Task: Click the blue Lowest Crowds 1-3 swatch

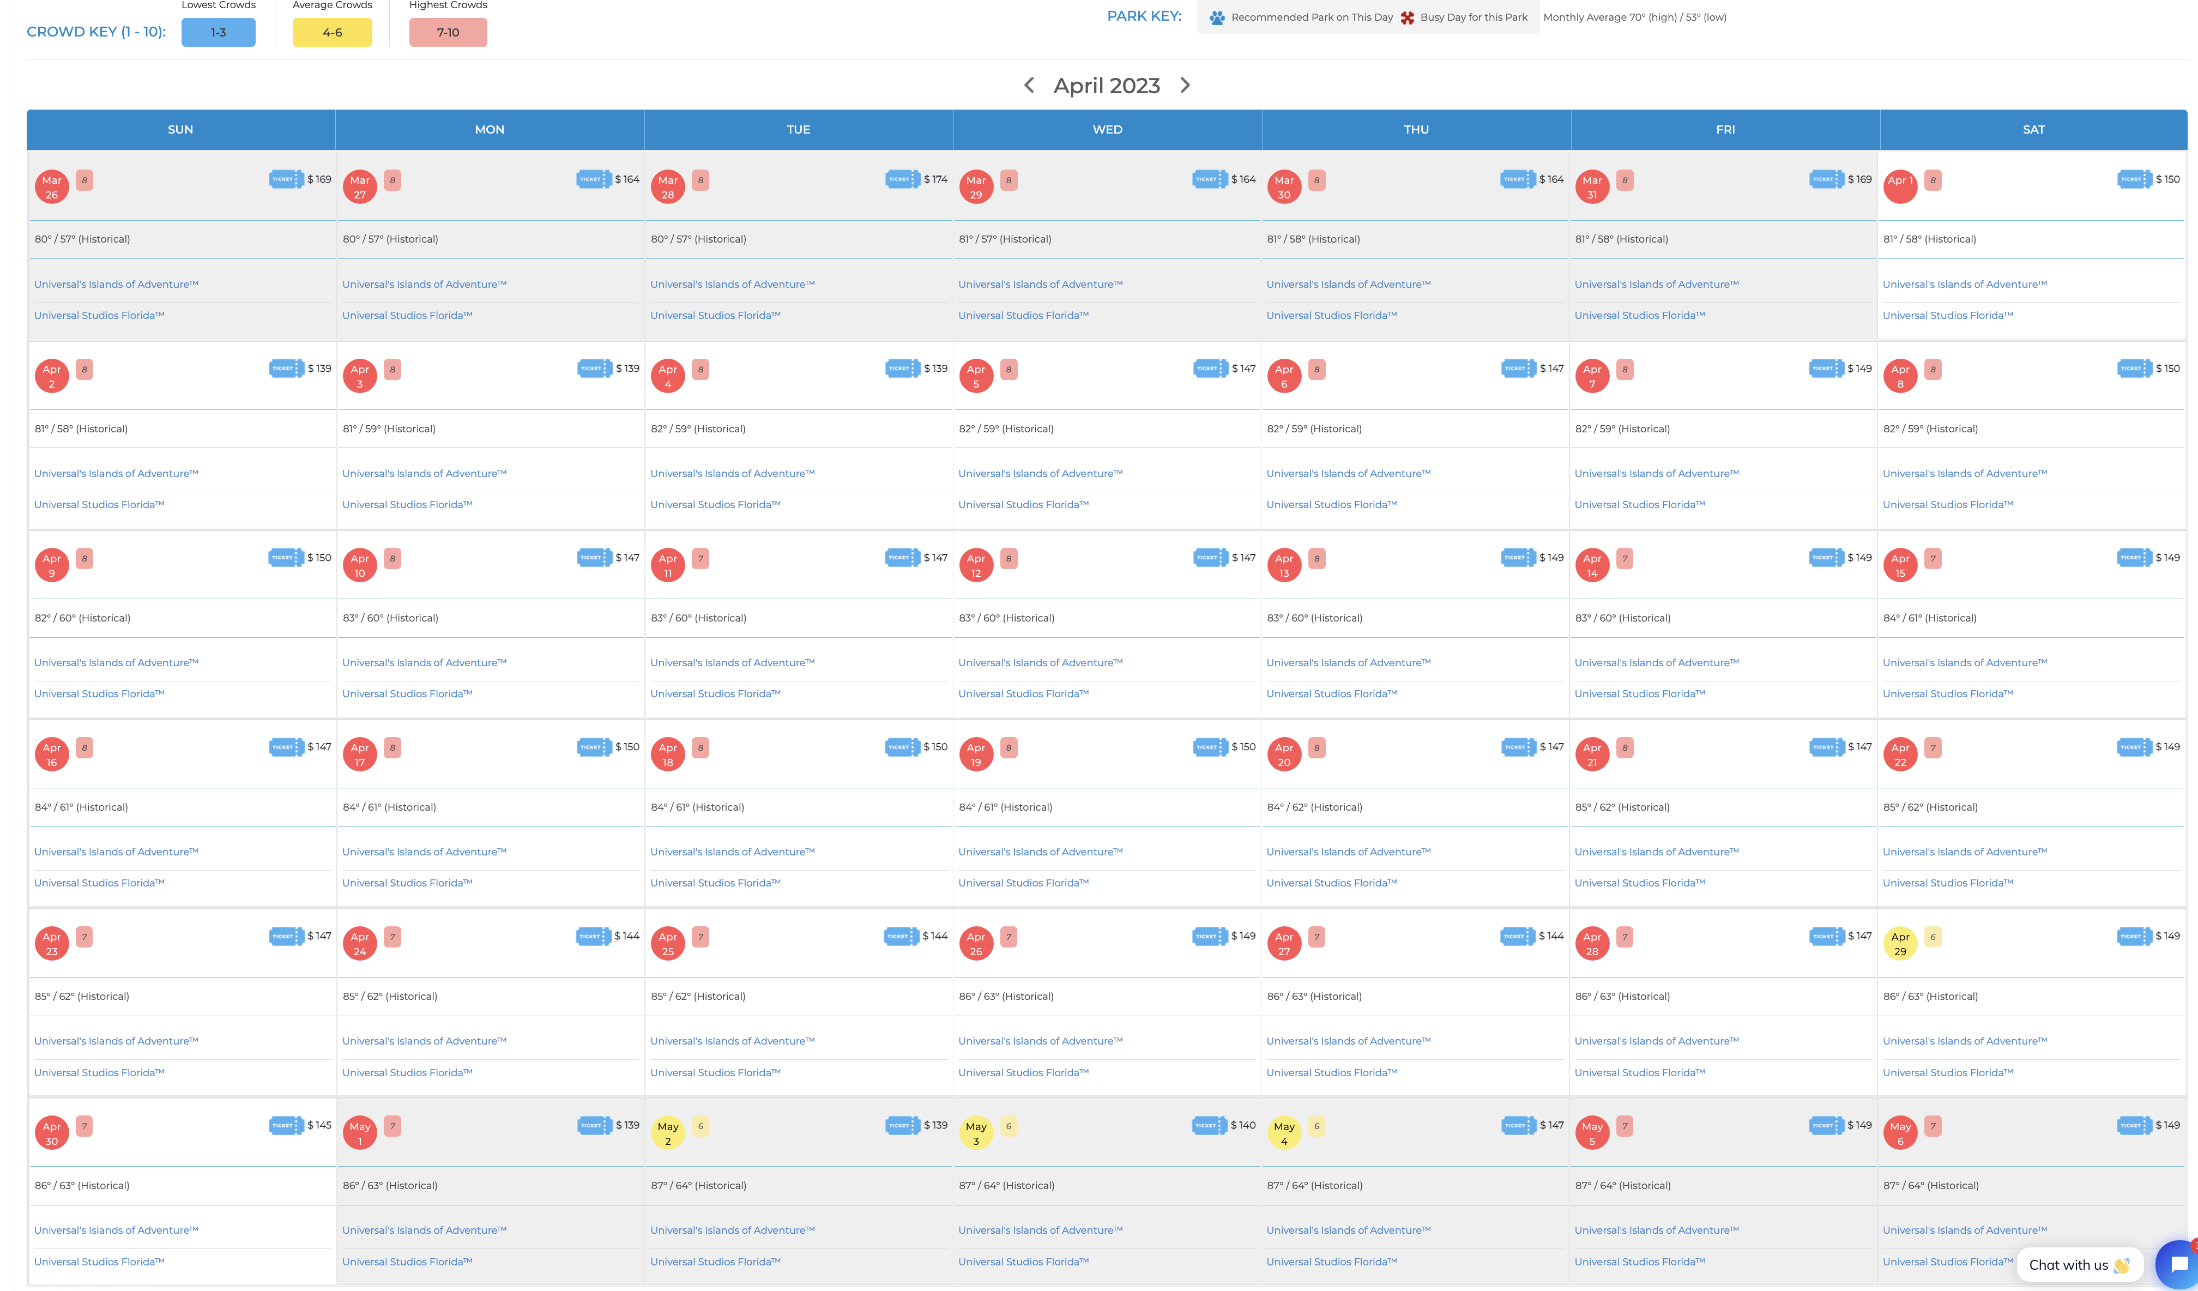Action: pos(218,32)
